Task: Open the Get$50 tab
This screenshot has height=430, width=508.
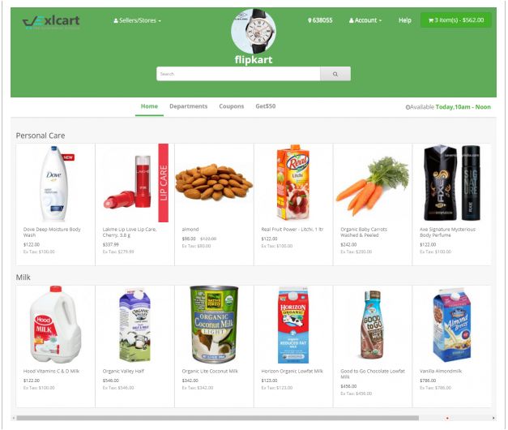Action: [x=265, y=106]
